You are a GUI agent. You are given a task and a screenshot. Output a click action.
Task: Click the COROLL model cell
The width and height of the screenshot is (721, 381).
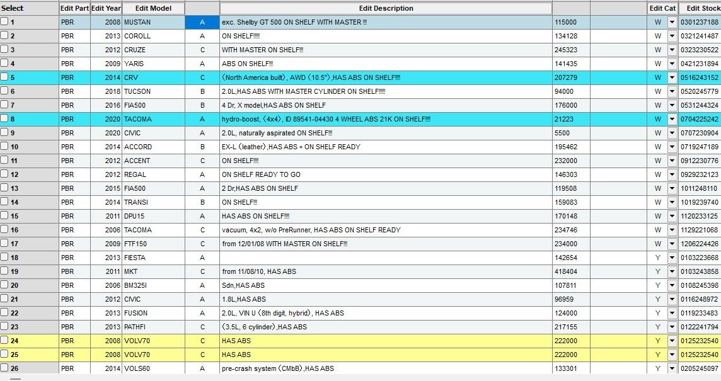coord(154,36)
